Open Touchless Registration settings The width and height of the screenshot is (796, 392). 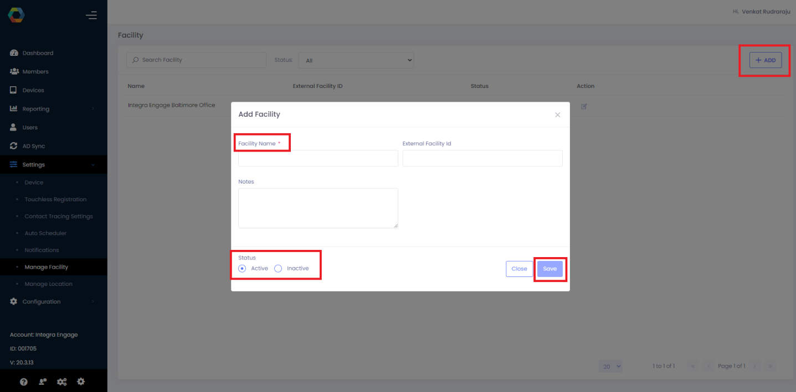(55, 199)
